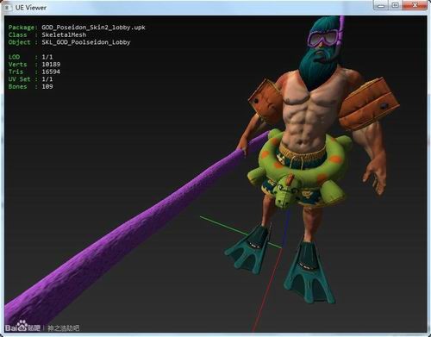Click the package name GOD_Poseidon_Skin2_lobby.upk
The width and height of the screenshot is (431, 337).
pyautogui.click(x=93, y=28)
